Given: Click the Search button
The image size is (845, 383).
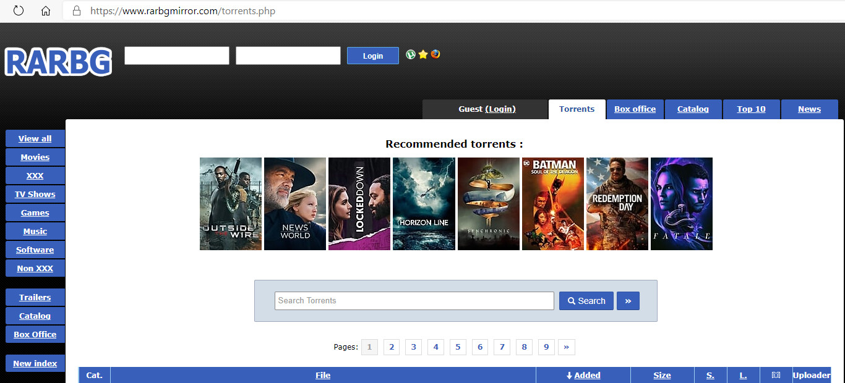Looking at the screenshot, I should click(586, 301).
